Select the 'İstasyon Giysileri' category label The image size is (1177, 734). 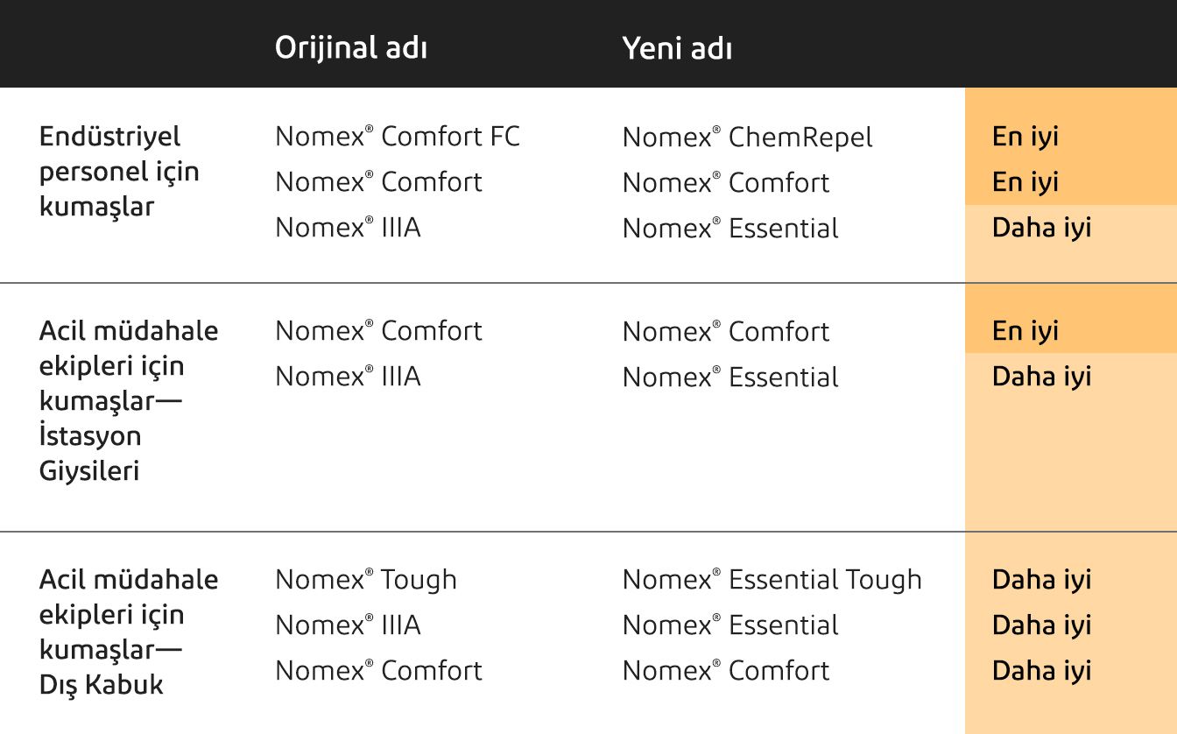[90, 453]
